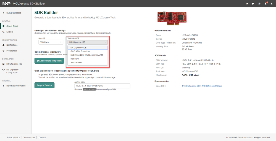The image size is (276, 141).
Task: Click the SDK Builder page heading
Action: 46,12
